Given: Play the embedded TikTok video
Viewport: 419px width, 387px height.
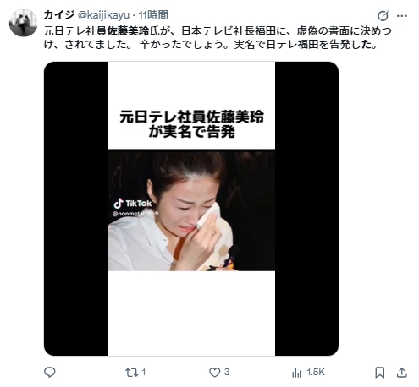Looking at the screenshot, I should pyautogui.click(x=191, y=209).
